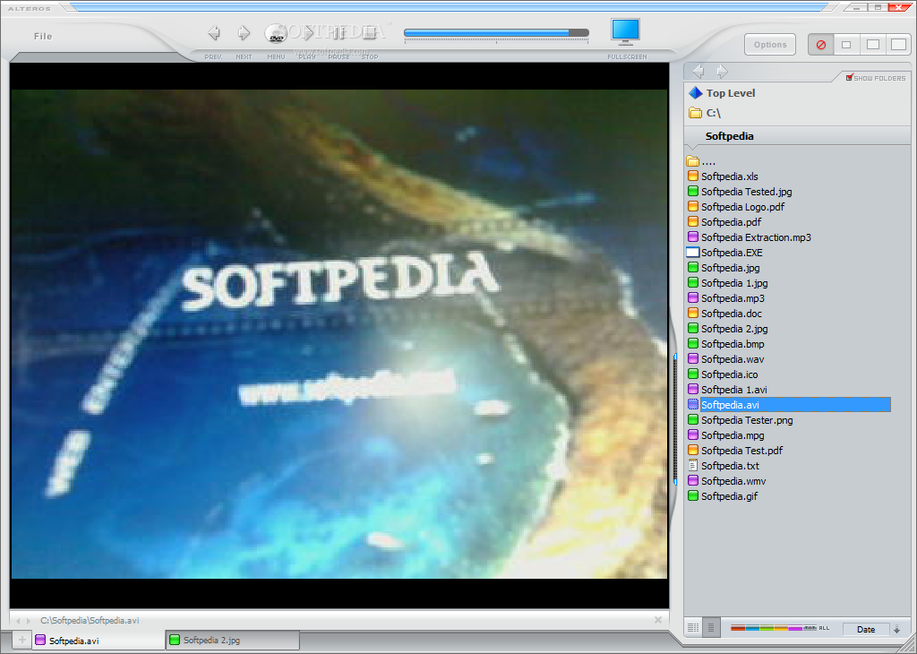The height and width of the screenshot is (654, 917).
Task: Switch to the Softpedia.avi tab
Action: (x=99, y=641)
